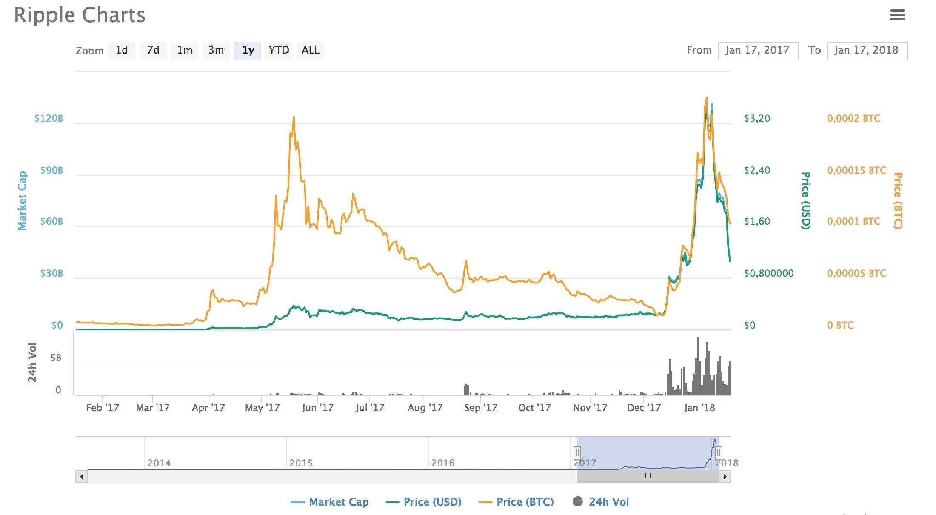Click the Ripple Charts heading
This screenshot has height=515, width=936.
[x=80, y=15]
